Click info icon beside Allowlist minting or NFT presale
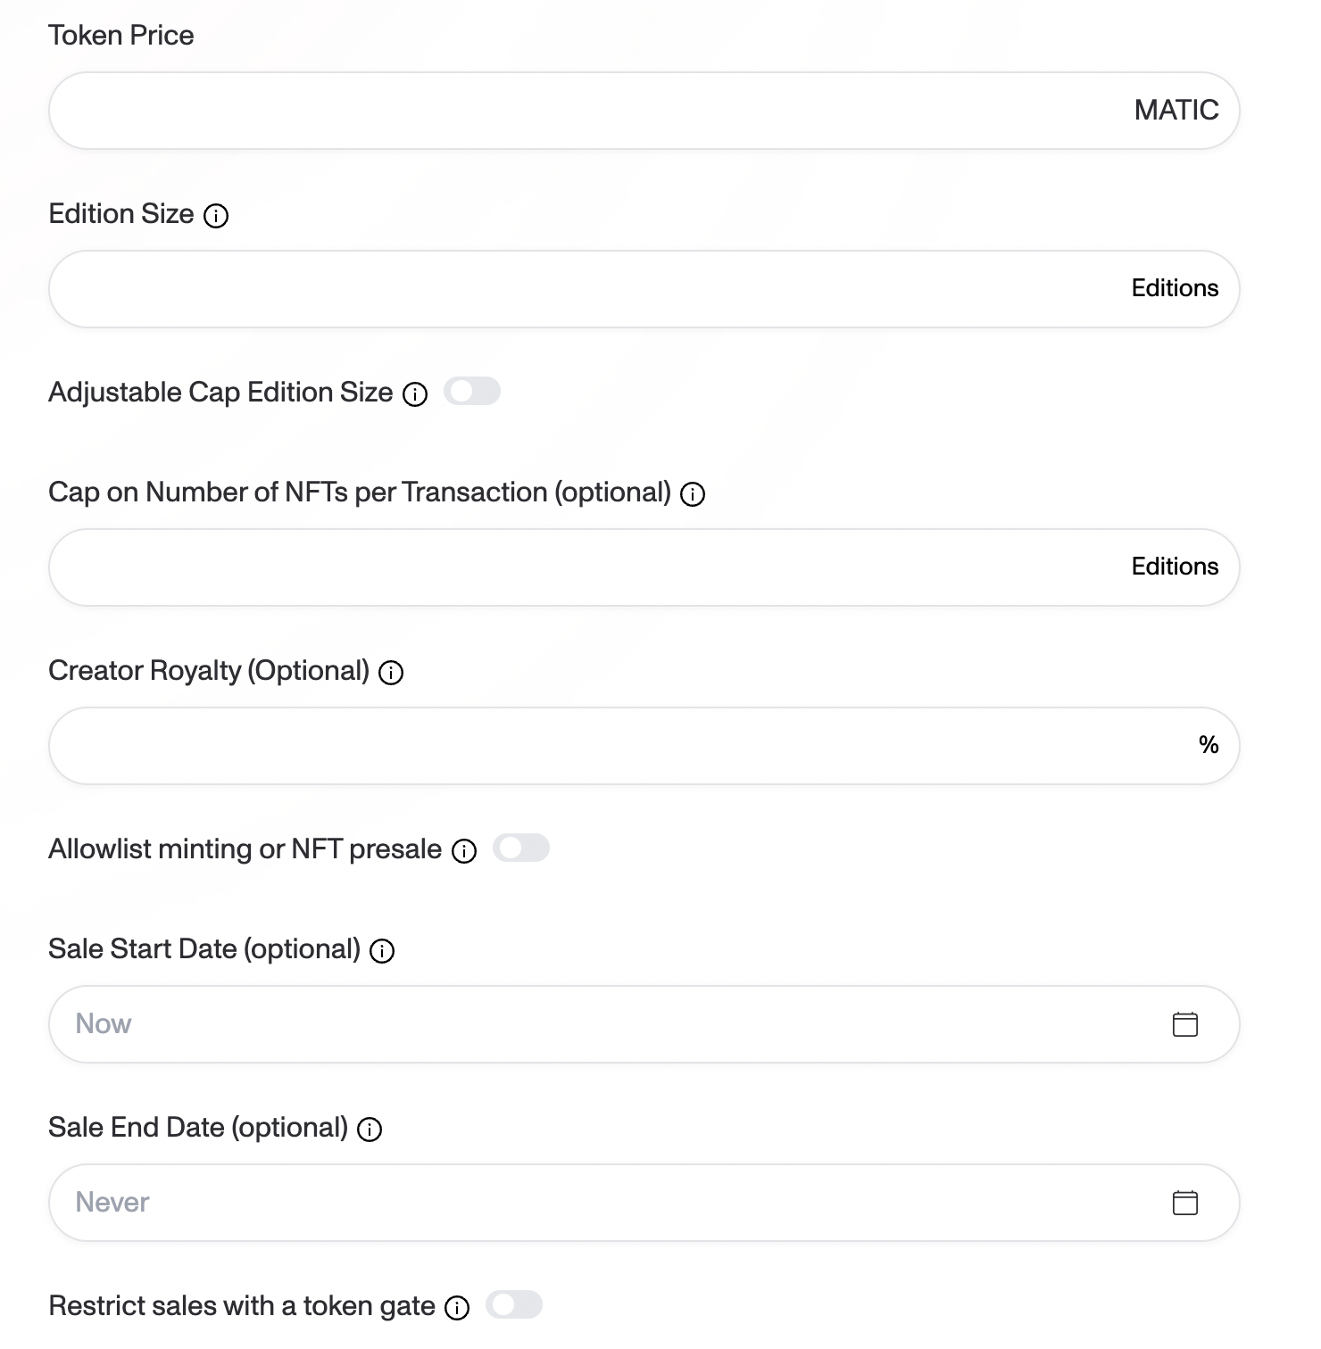The height and width of the screenshot is (1349, 1321). pos(464,851)
